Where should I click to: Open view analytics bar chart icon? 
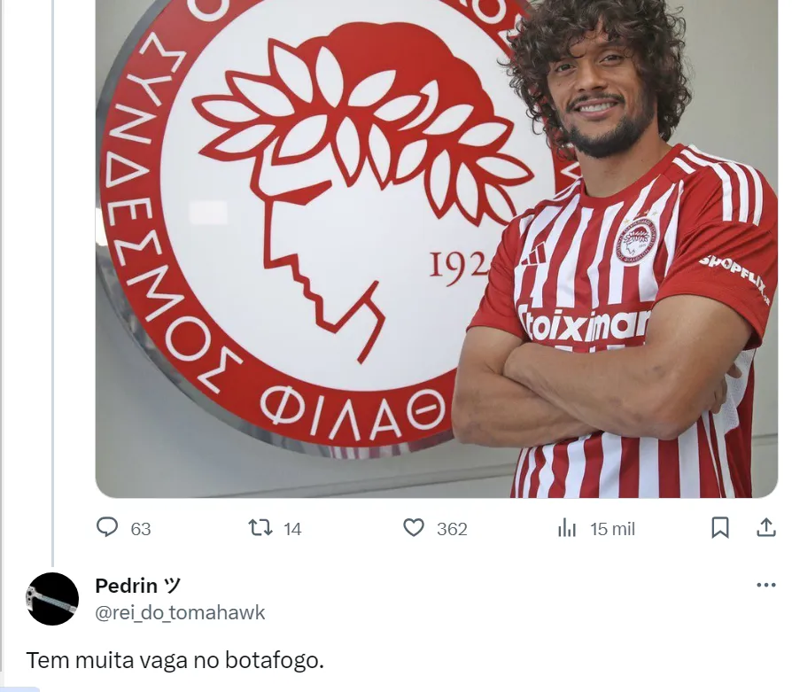click(567, 528)
